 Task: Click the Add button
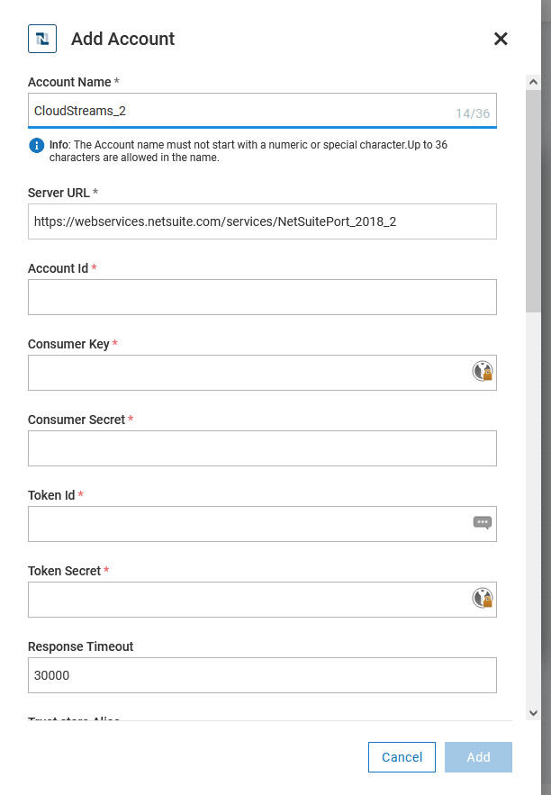[478, 757]
